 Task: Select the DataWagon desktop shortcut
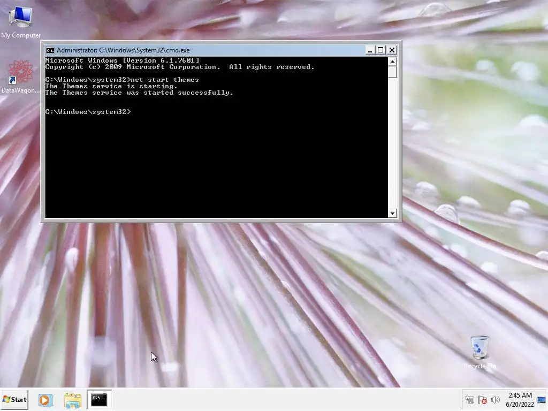pos(20,77)
